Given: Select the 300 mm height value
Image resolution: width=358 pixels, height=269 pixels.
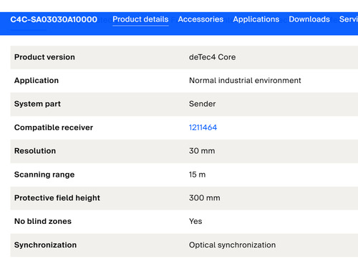Looking at the screenshot, I should pos(205,198).
